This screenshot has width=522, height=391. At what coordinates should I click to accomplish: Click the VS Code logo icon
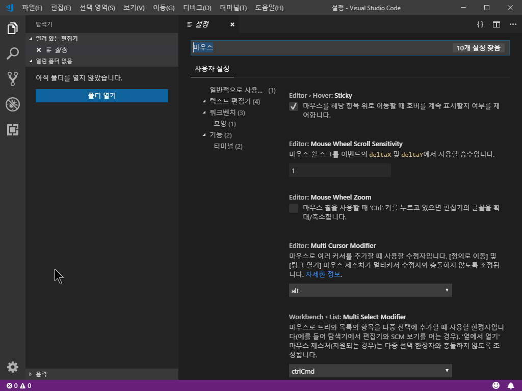coord(10,8)
